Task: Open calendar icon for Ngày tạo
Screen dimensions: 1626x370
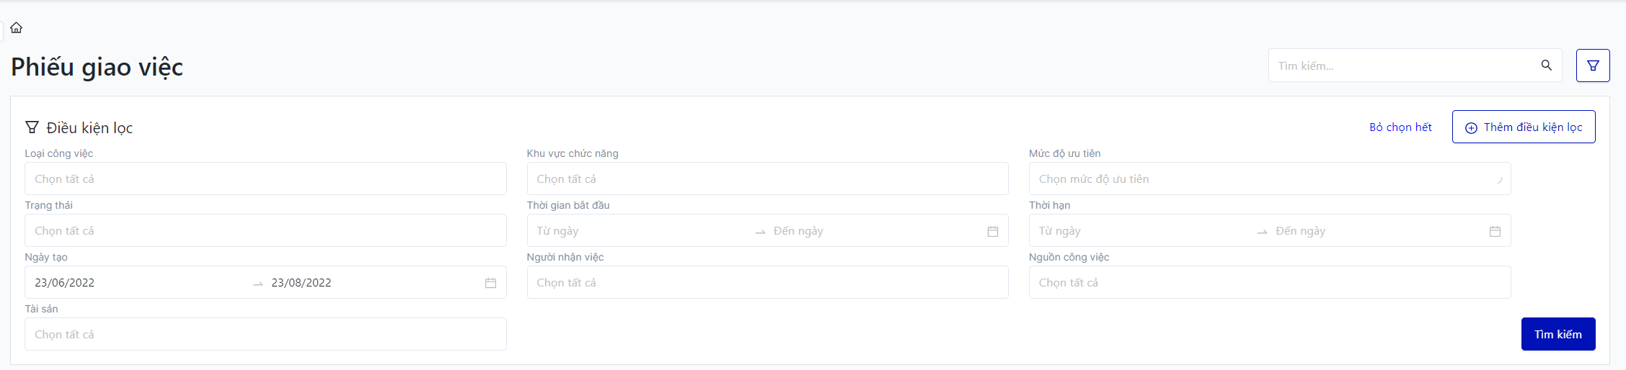Action: click(x=490, y=283)
